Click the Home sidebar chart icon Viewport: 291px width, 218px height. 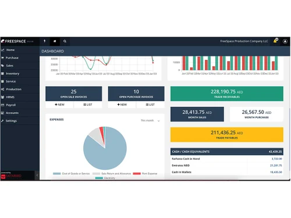(3, 50)
